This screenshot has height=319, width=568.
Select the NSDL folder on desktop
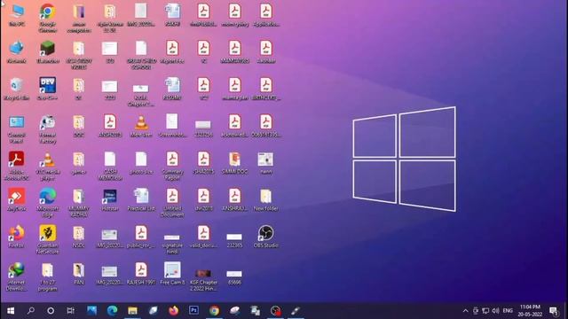pyautogui.click(x=79, y=237)
